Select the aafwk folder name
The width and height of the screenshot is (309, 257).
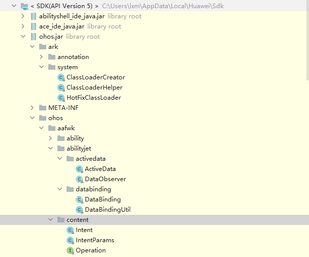(x=66, y=128)
